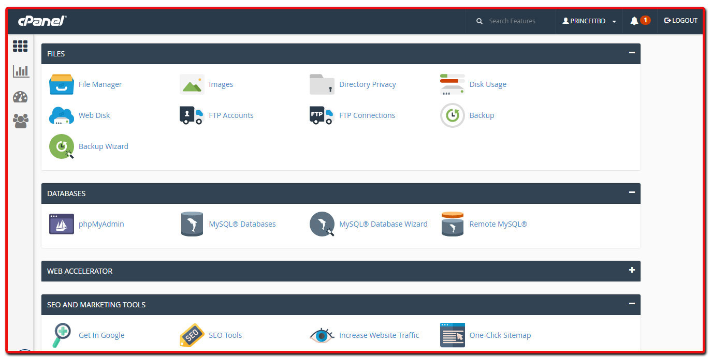Open the Web Disk cloud icon
Screen dimensions: 712x357
(62, 115)
